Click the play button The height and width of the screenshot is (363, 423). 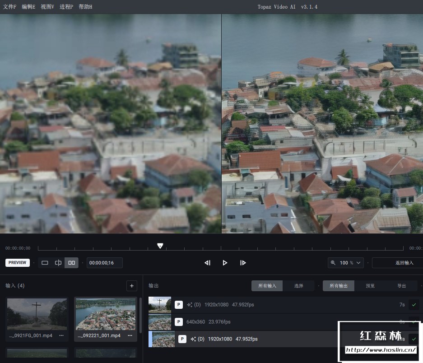[x=225, y=263]
